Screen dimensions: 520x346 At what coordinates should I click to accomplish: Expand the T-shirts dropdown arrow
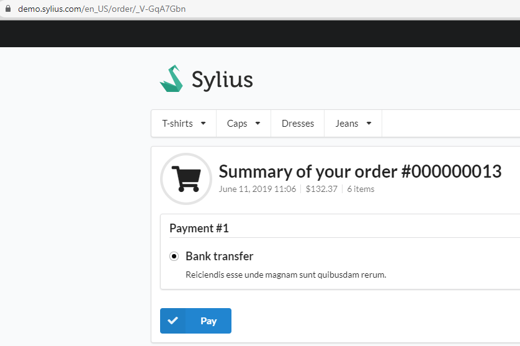point(204,123)
